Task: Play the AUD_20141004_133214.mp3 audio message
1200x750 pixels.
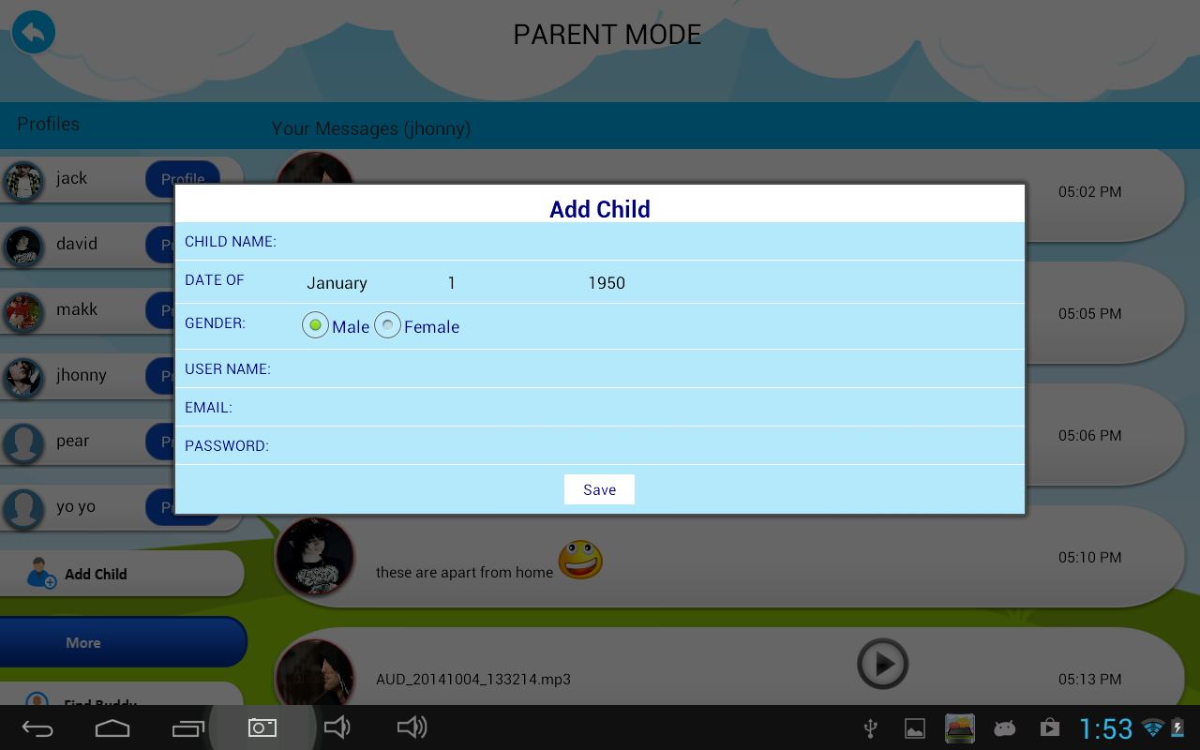Action: (x=882, y=664)
